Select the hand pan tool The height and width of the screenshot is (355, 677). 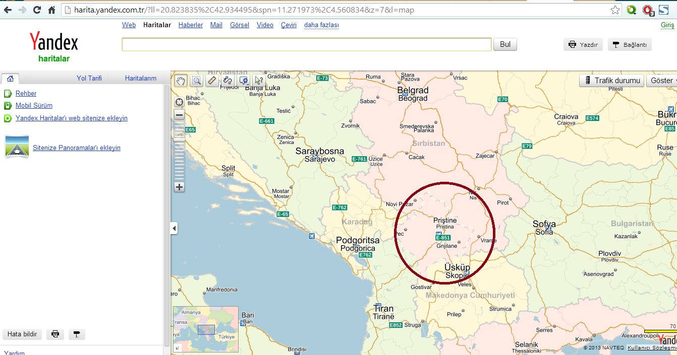coord(181,80)
